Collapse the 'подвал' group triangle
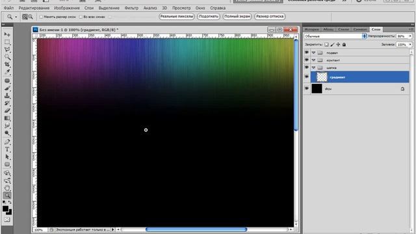416x234 pixels. [x=313, y=53]
